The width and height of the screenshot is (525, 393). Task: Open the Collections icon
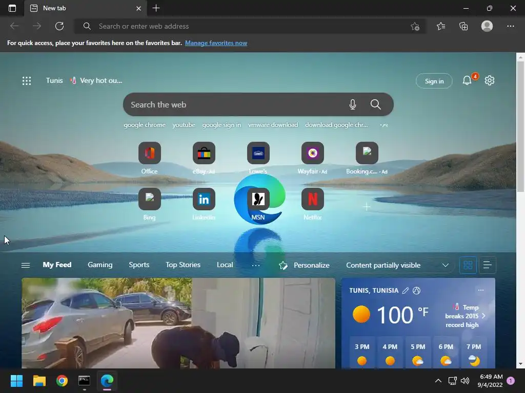click(463, 26)
